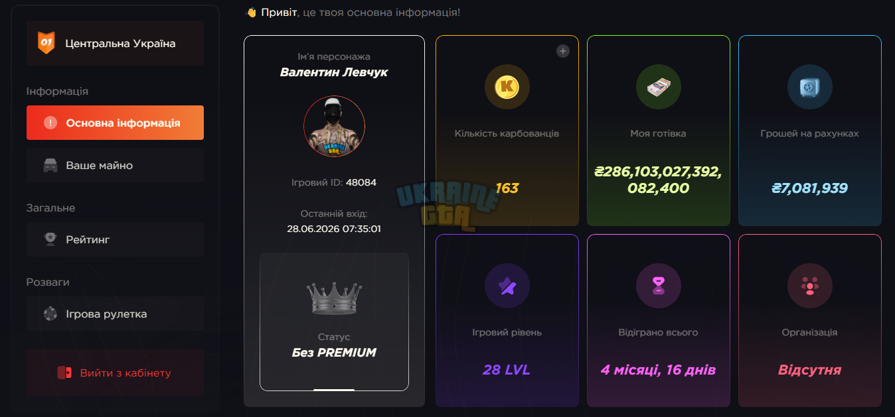Screen dimensions: 895x417
Task: Click the gold karbovanets coin icon
Action: pyautogui.click(x=507, y=86)
